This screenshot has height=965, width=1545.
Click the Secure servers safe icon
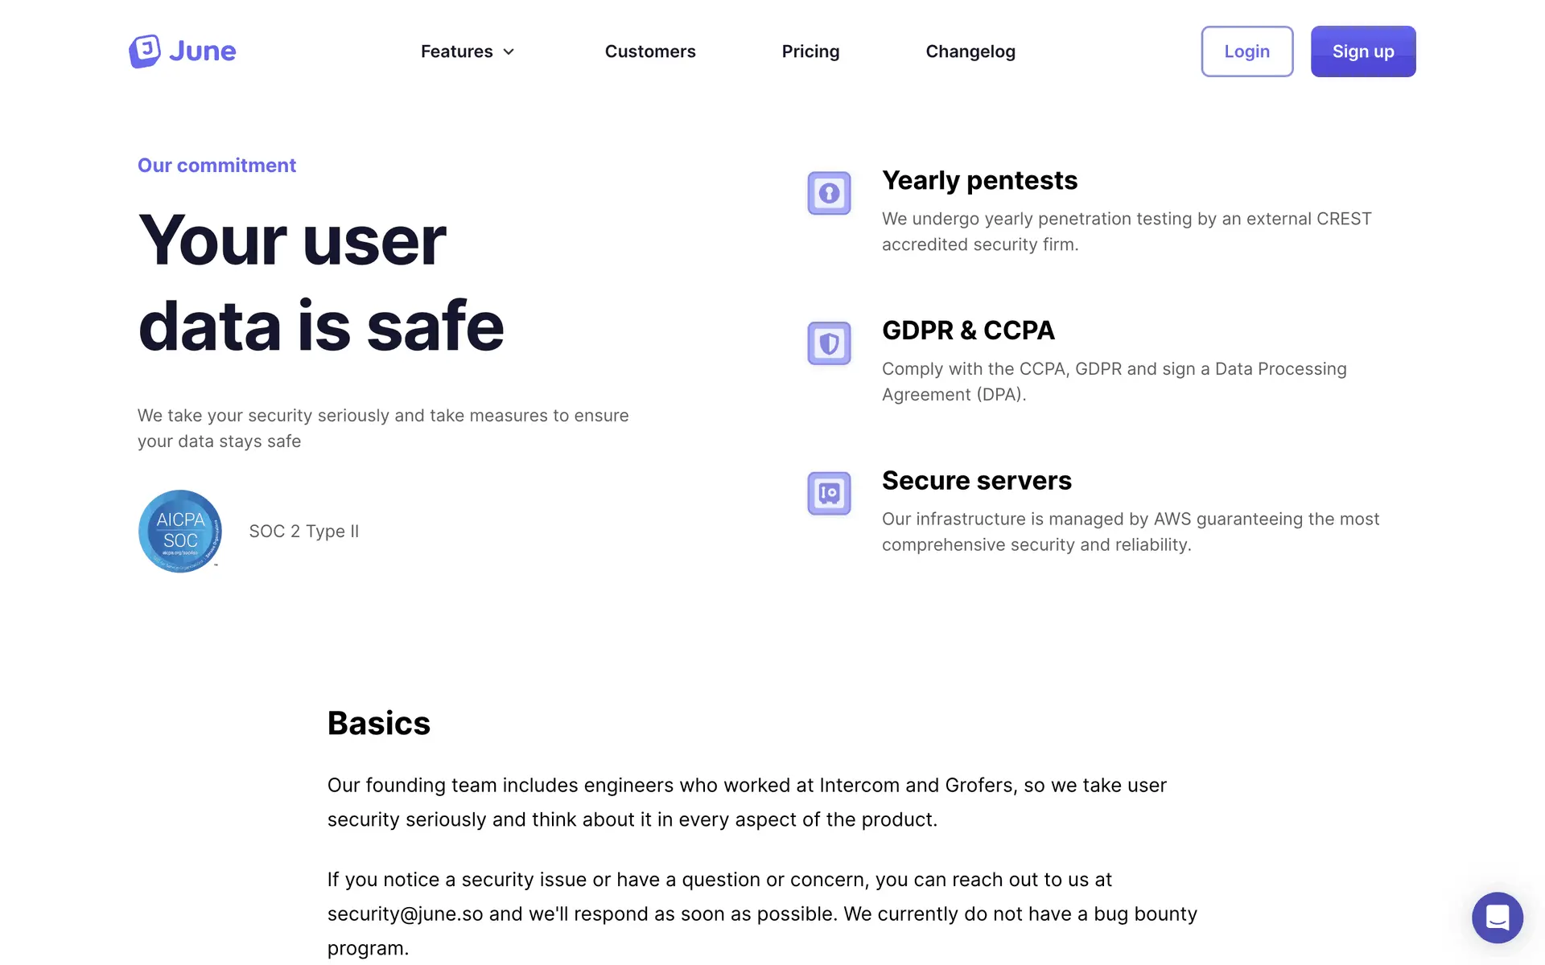point(829,493)
